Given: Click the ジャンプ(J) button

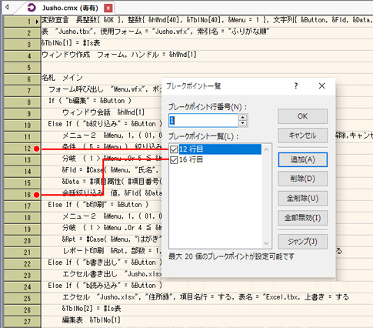Looking at the screenshot, I should pyautogui.click(x=302, y=242).
